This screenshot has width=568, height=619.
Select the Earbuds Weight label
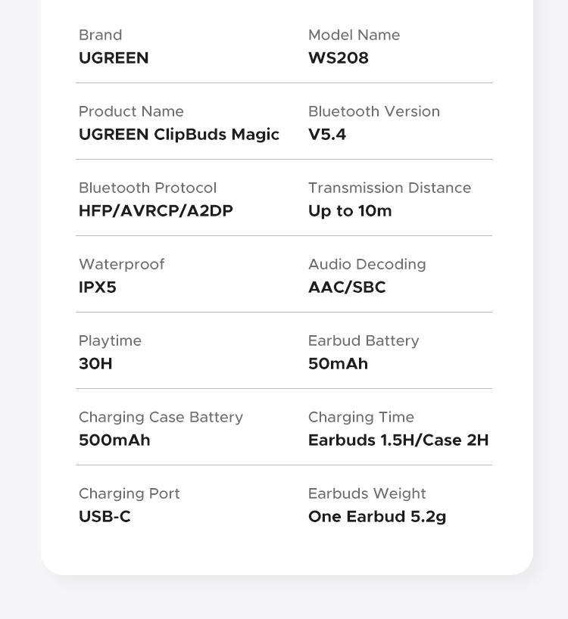pos(367,493)
